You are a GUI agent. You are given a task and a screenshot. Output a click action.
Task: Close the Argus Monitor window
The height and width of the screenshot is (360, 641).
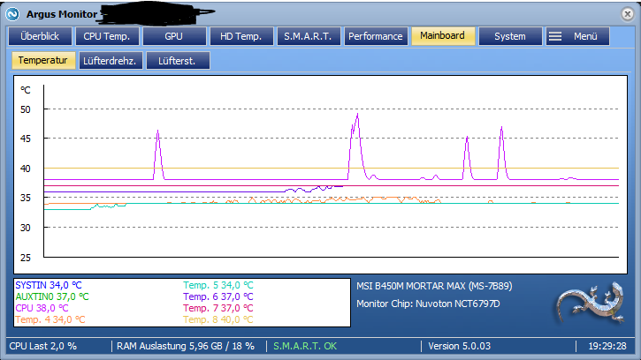627,14
